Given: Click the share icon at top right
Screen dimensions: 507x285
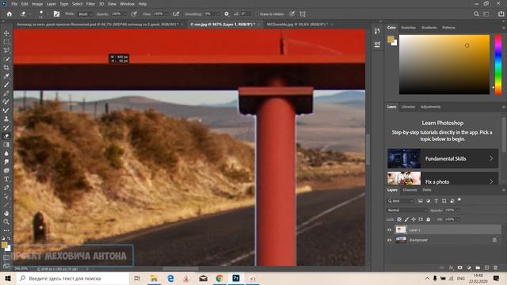Looking at the screenshot, I should (501, 14).
